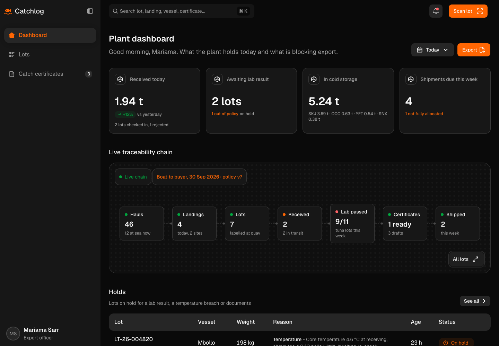Select the Landings node showing 4

(x=194, y=224)
